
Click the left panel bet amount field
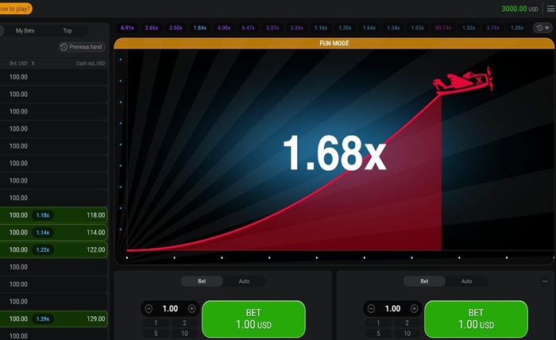170,308
